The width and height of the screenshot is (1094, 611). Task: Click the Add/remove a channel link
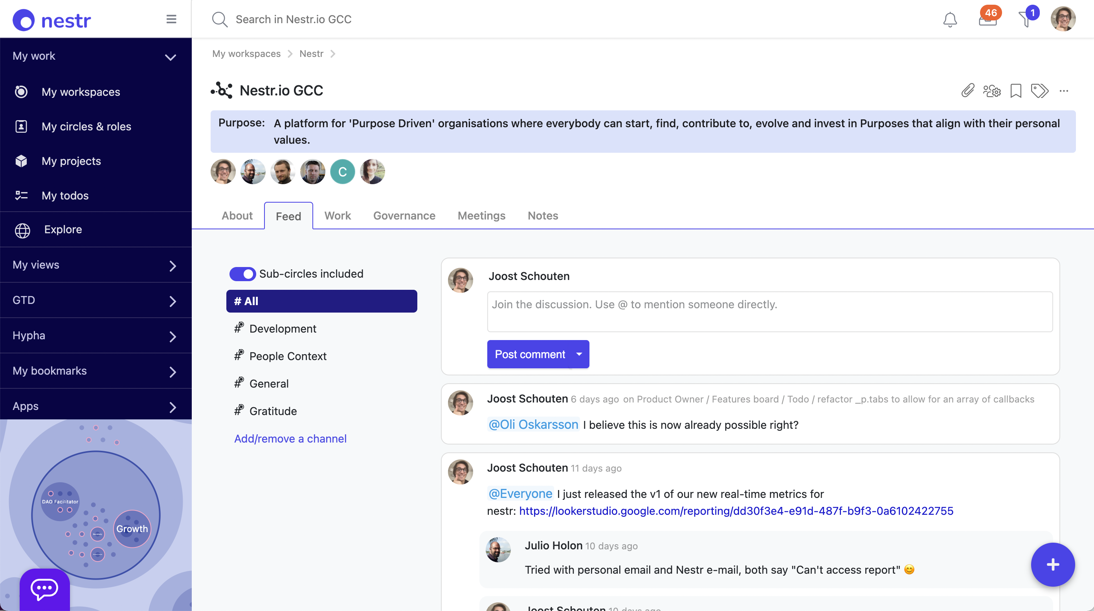coord(290,438)
